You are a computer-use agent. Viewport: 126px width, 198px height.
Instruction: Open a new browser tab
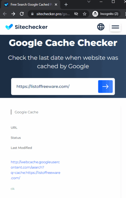coord(66,4)
